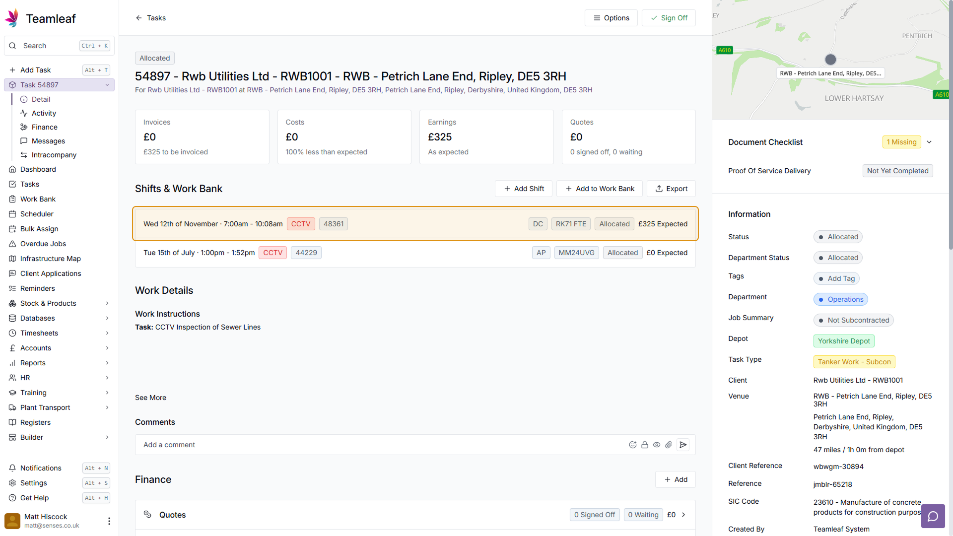This screenshot has height=536, width=953.
Task: Expand Plant Transport submenu
Action: (107, 407)
